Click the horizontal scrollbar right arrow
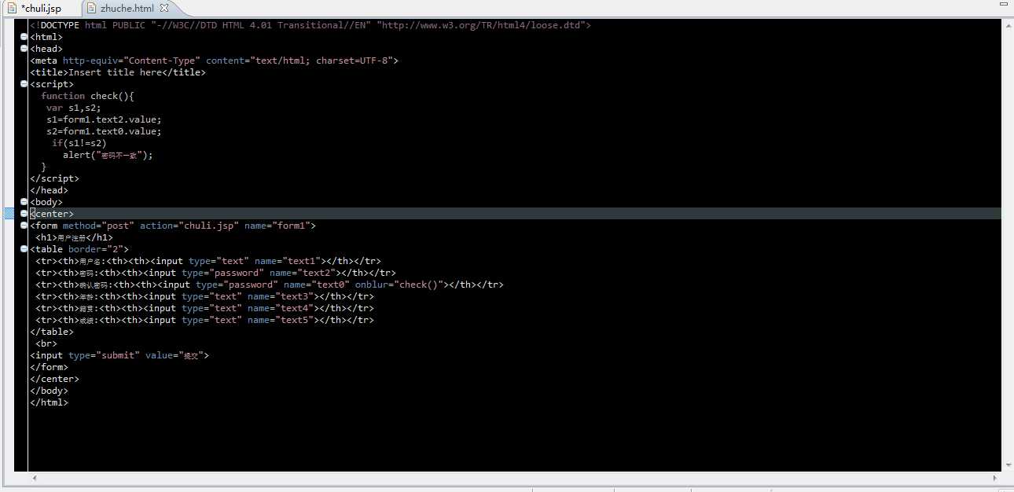Image resolution: width=1014 pixels, height=492 pixels. [996, 478]
